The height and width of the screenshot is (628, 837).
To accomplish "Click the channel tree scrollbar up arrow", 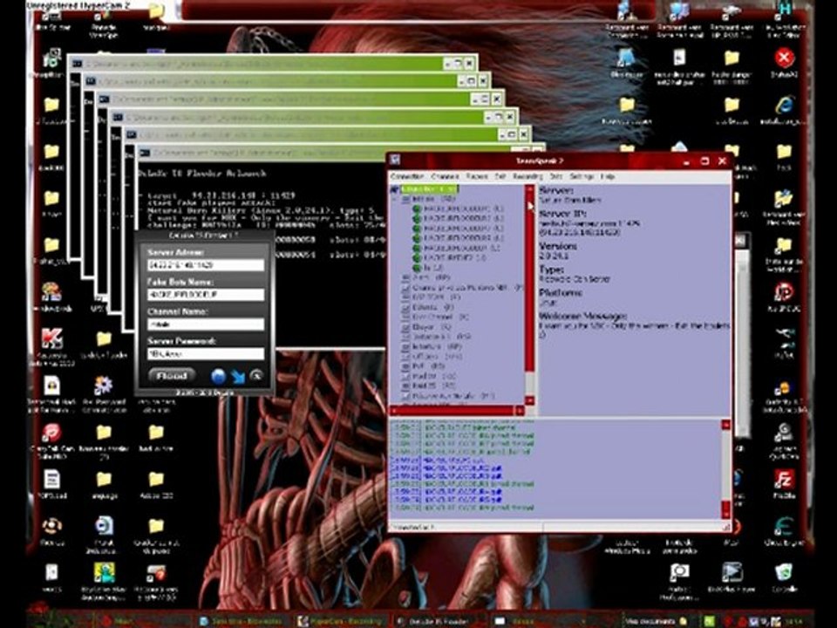I will click(529, 190).
